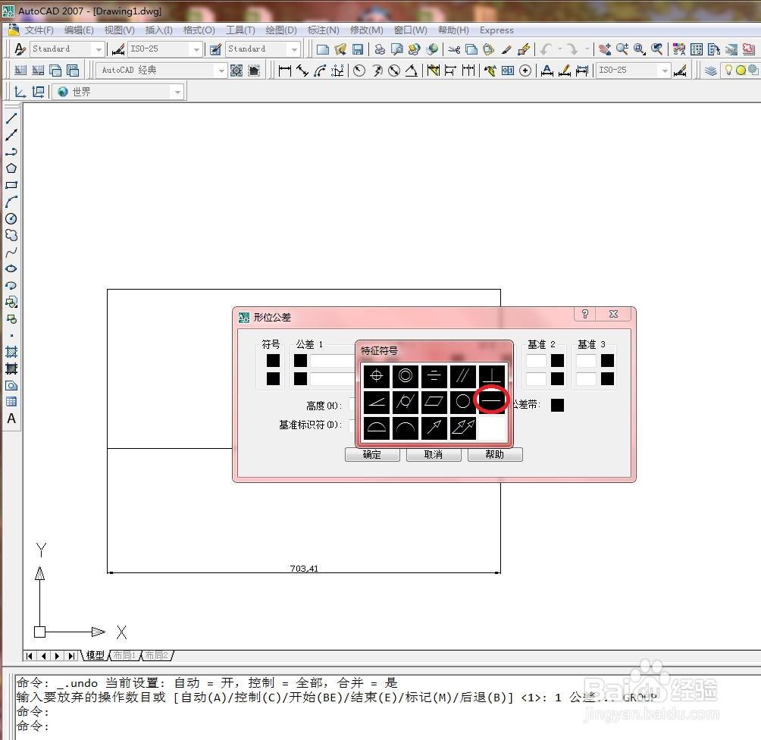Expand the undo history dropdown arrow
Screen dimensions: 761x740
coord(559,49)
